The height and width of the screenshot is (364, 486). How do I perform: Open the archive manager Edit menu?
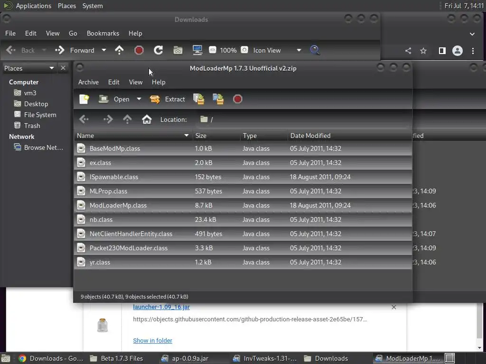114,82
